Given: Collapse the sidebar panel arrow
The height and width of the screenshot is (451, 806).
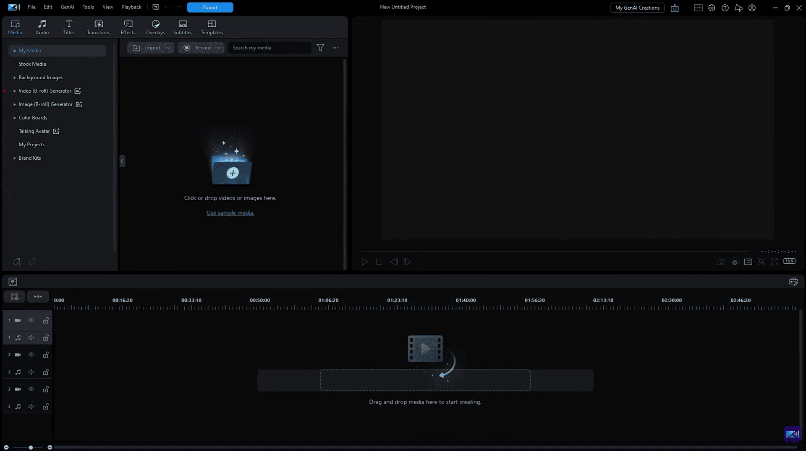Looking at the screenshot, I should point(122,161).
